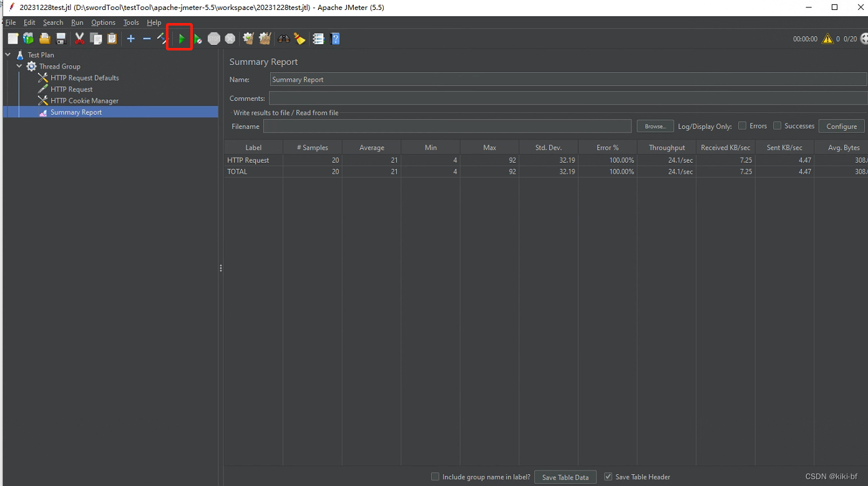Screen dimensions: 868x486
Task: Select Summary Report in the tree
Action: (x=76, y=112)
